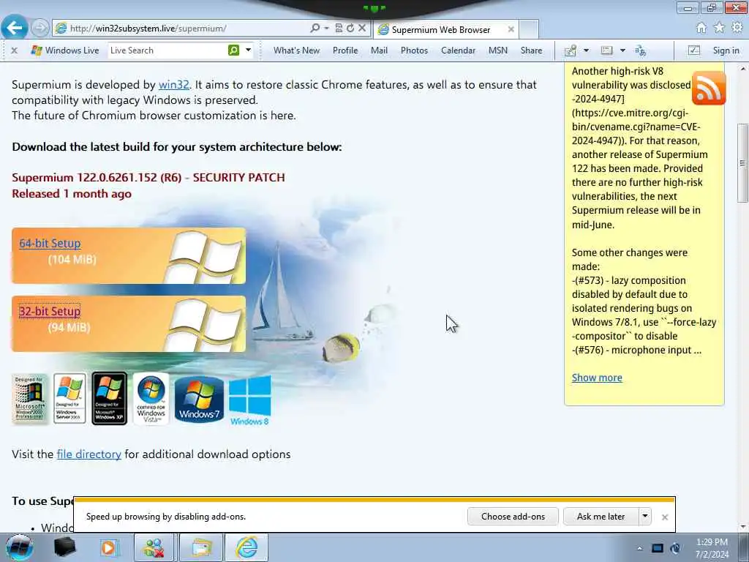Refresh the page with the reload icon
749x562 pixels.
[350, 29]
